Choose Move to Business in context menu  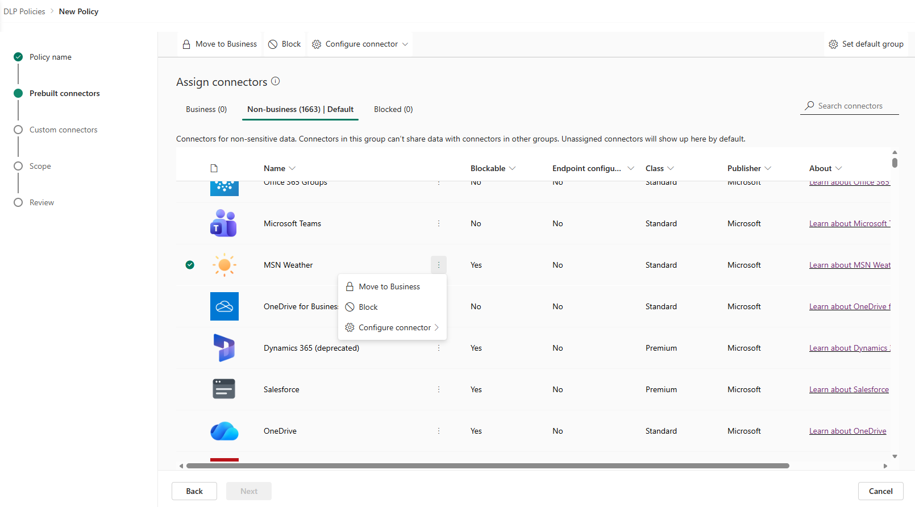[392, 286]
